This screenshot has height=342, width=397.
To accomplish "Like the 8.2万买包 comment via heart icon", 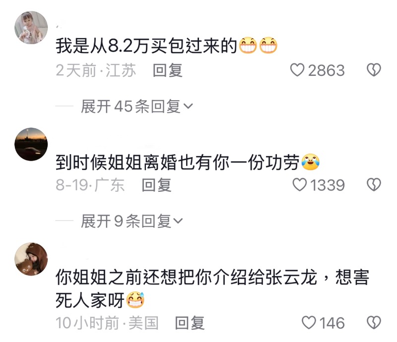I will click(297, 70).
